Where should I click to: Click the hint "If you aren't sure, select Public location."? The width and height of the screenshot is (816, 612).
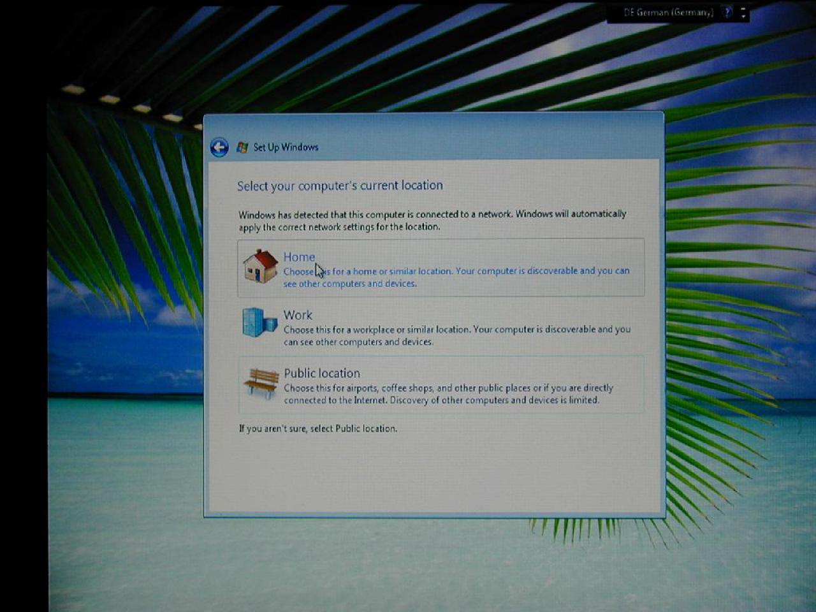[318, 428]
